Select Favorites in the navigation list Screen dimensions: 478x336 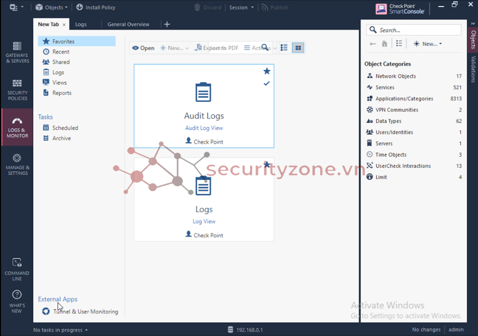coord(77,42)
